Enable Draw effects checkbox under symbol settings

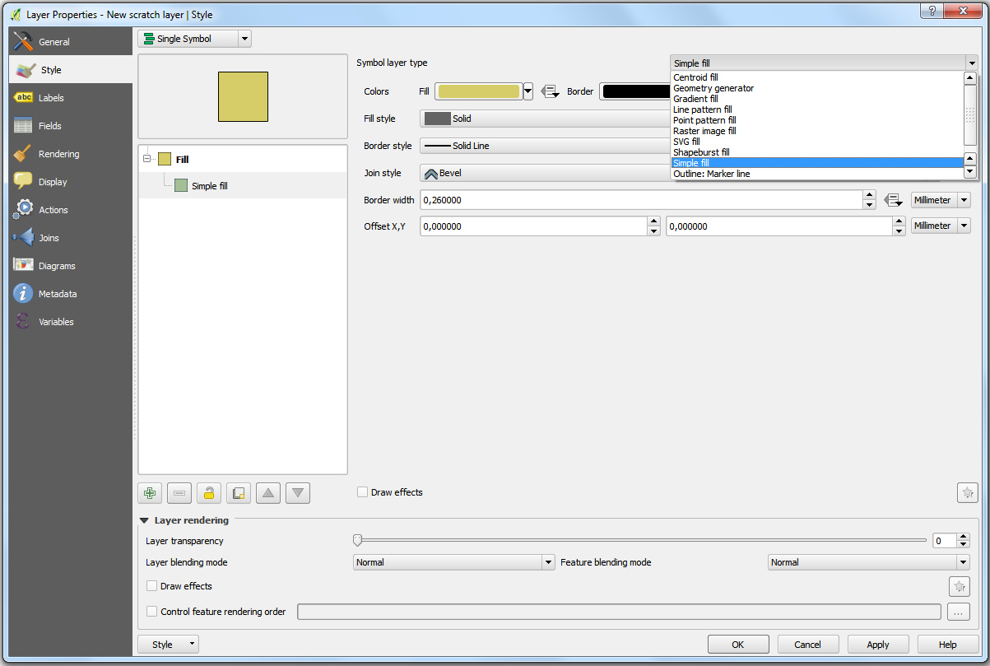[362, 492]
